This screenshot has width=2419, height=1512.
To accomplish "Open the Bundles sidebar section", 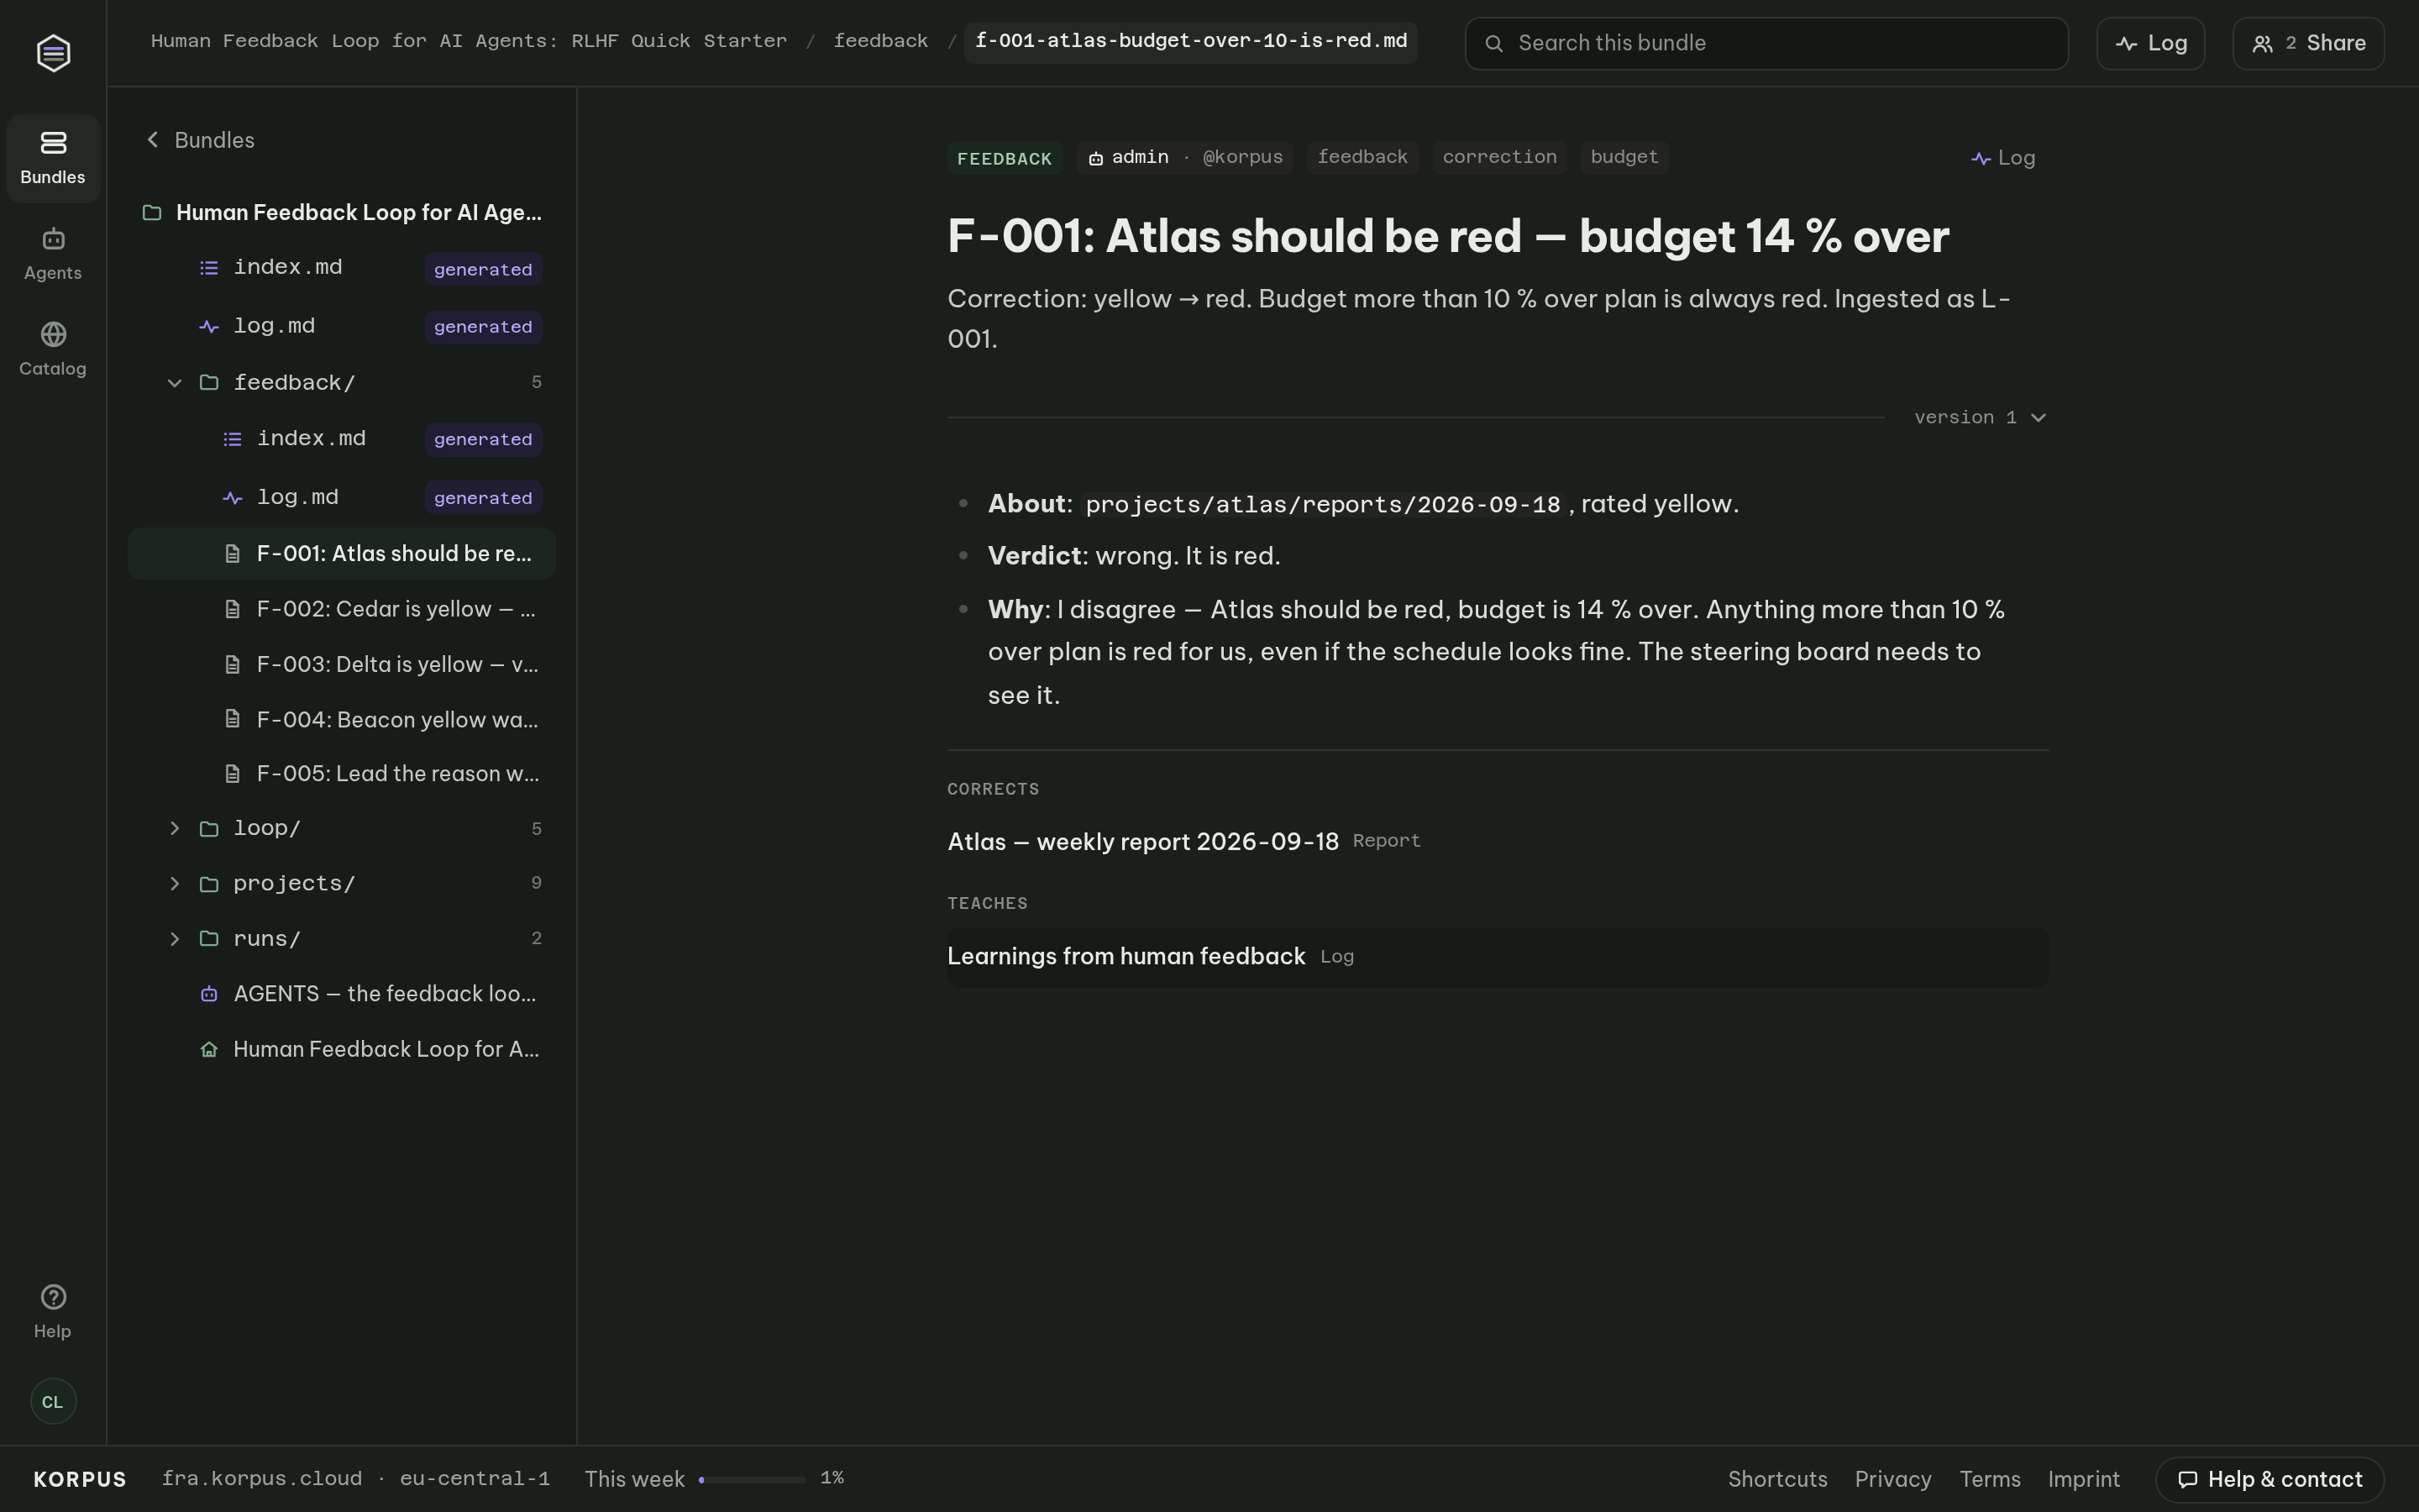I will coord(53,158).
